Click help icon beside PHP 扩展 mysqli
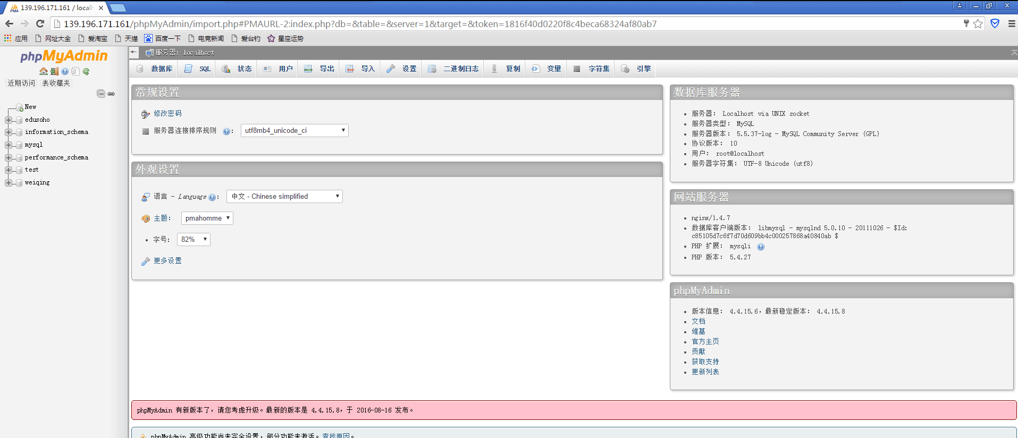Viewport: 1018px width, 438px height. [761, 247]
